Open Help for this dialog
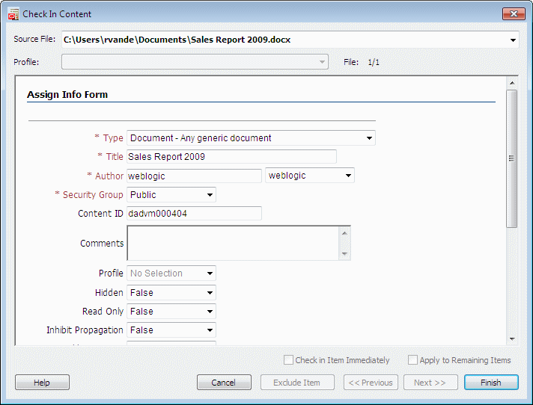The image size is (533, 405). pyautogui.click(x=42, y=383)
